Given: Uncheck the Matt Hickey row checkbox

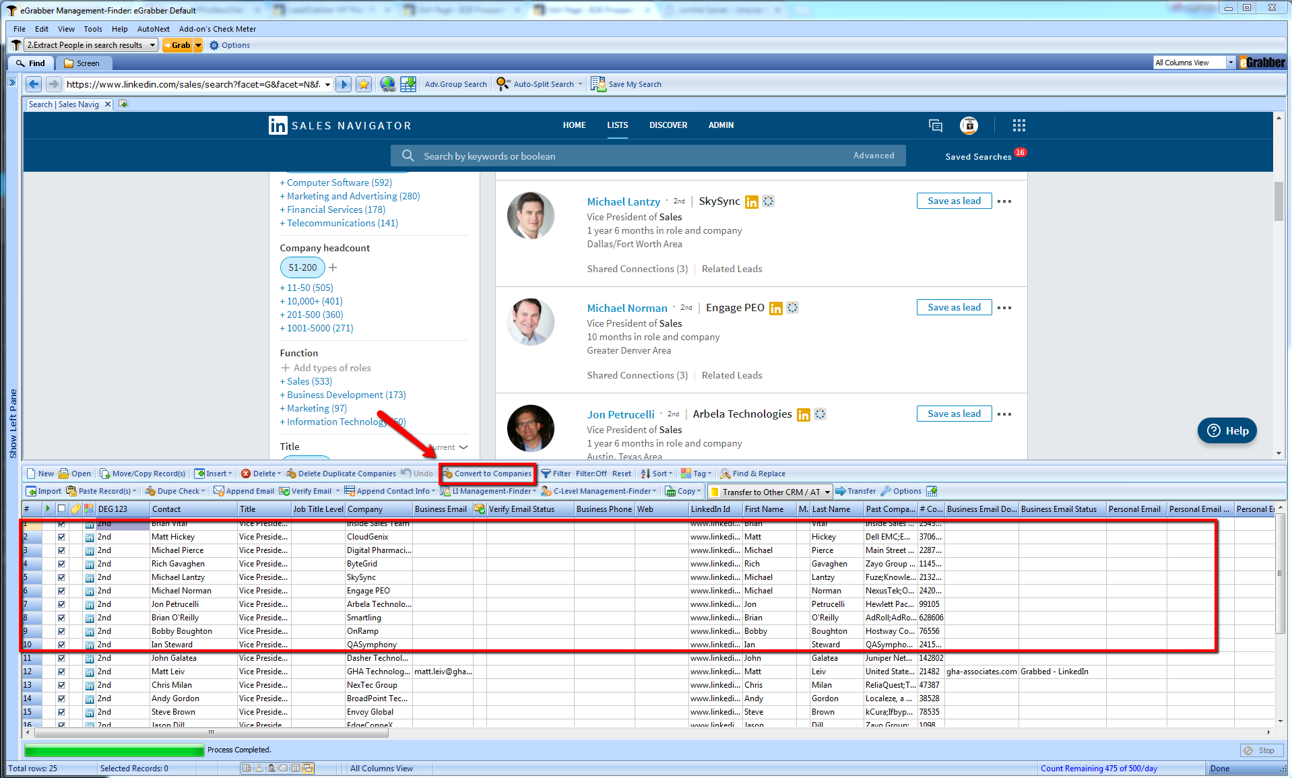Looking at the screenshot, I should 61,537.
